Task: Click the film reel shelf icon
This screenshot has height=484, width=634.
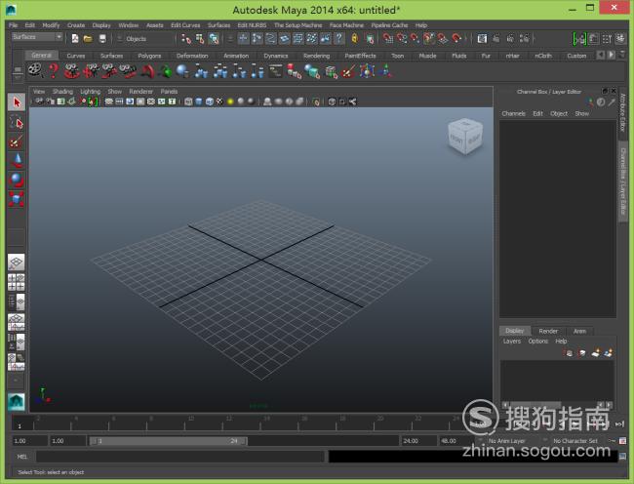Action: 35,71
